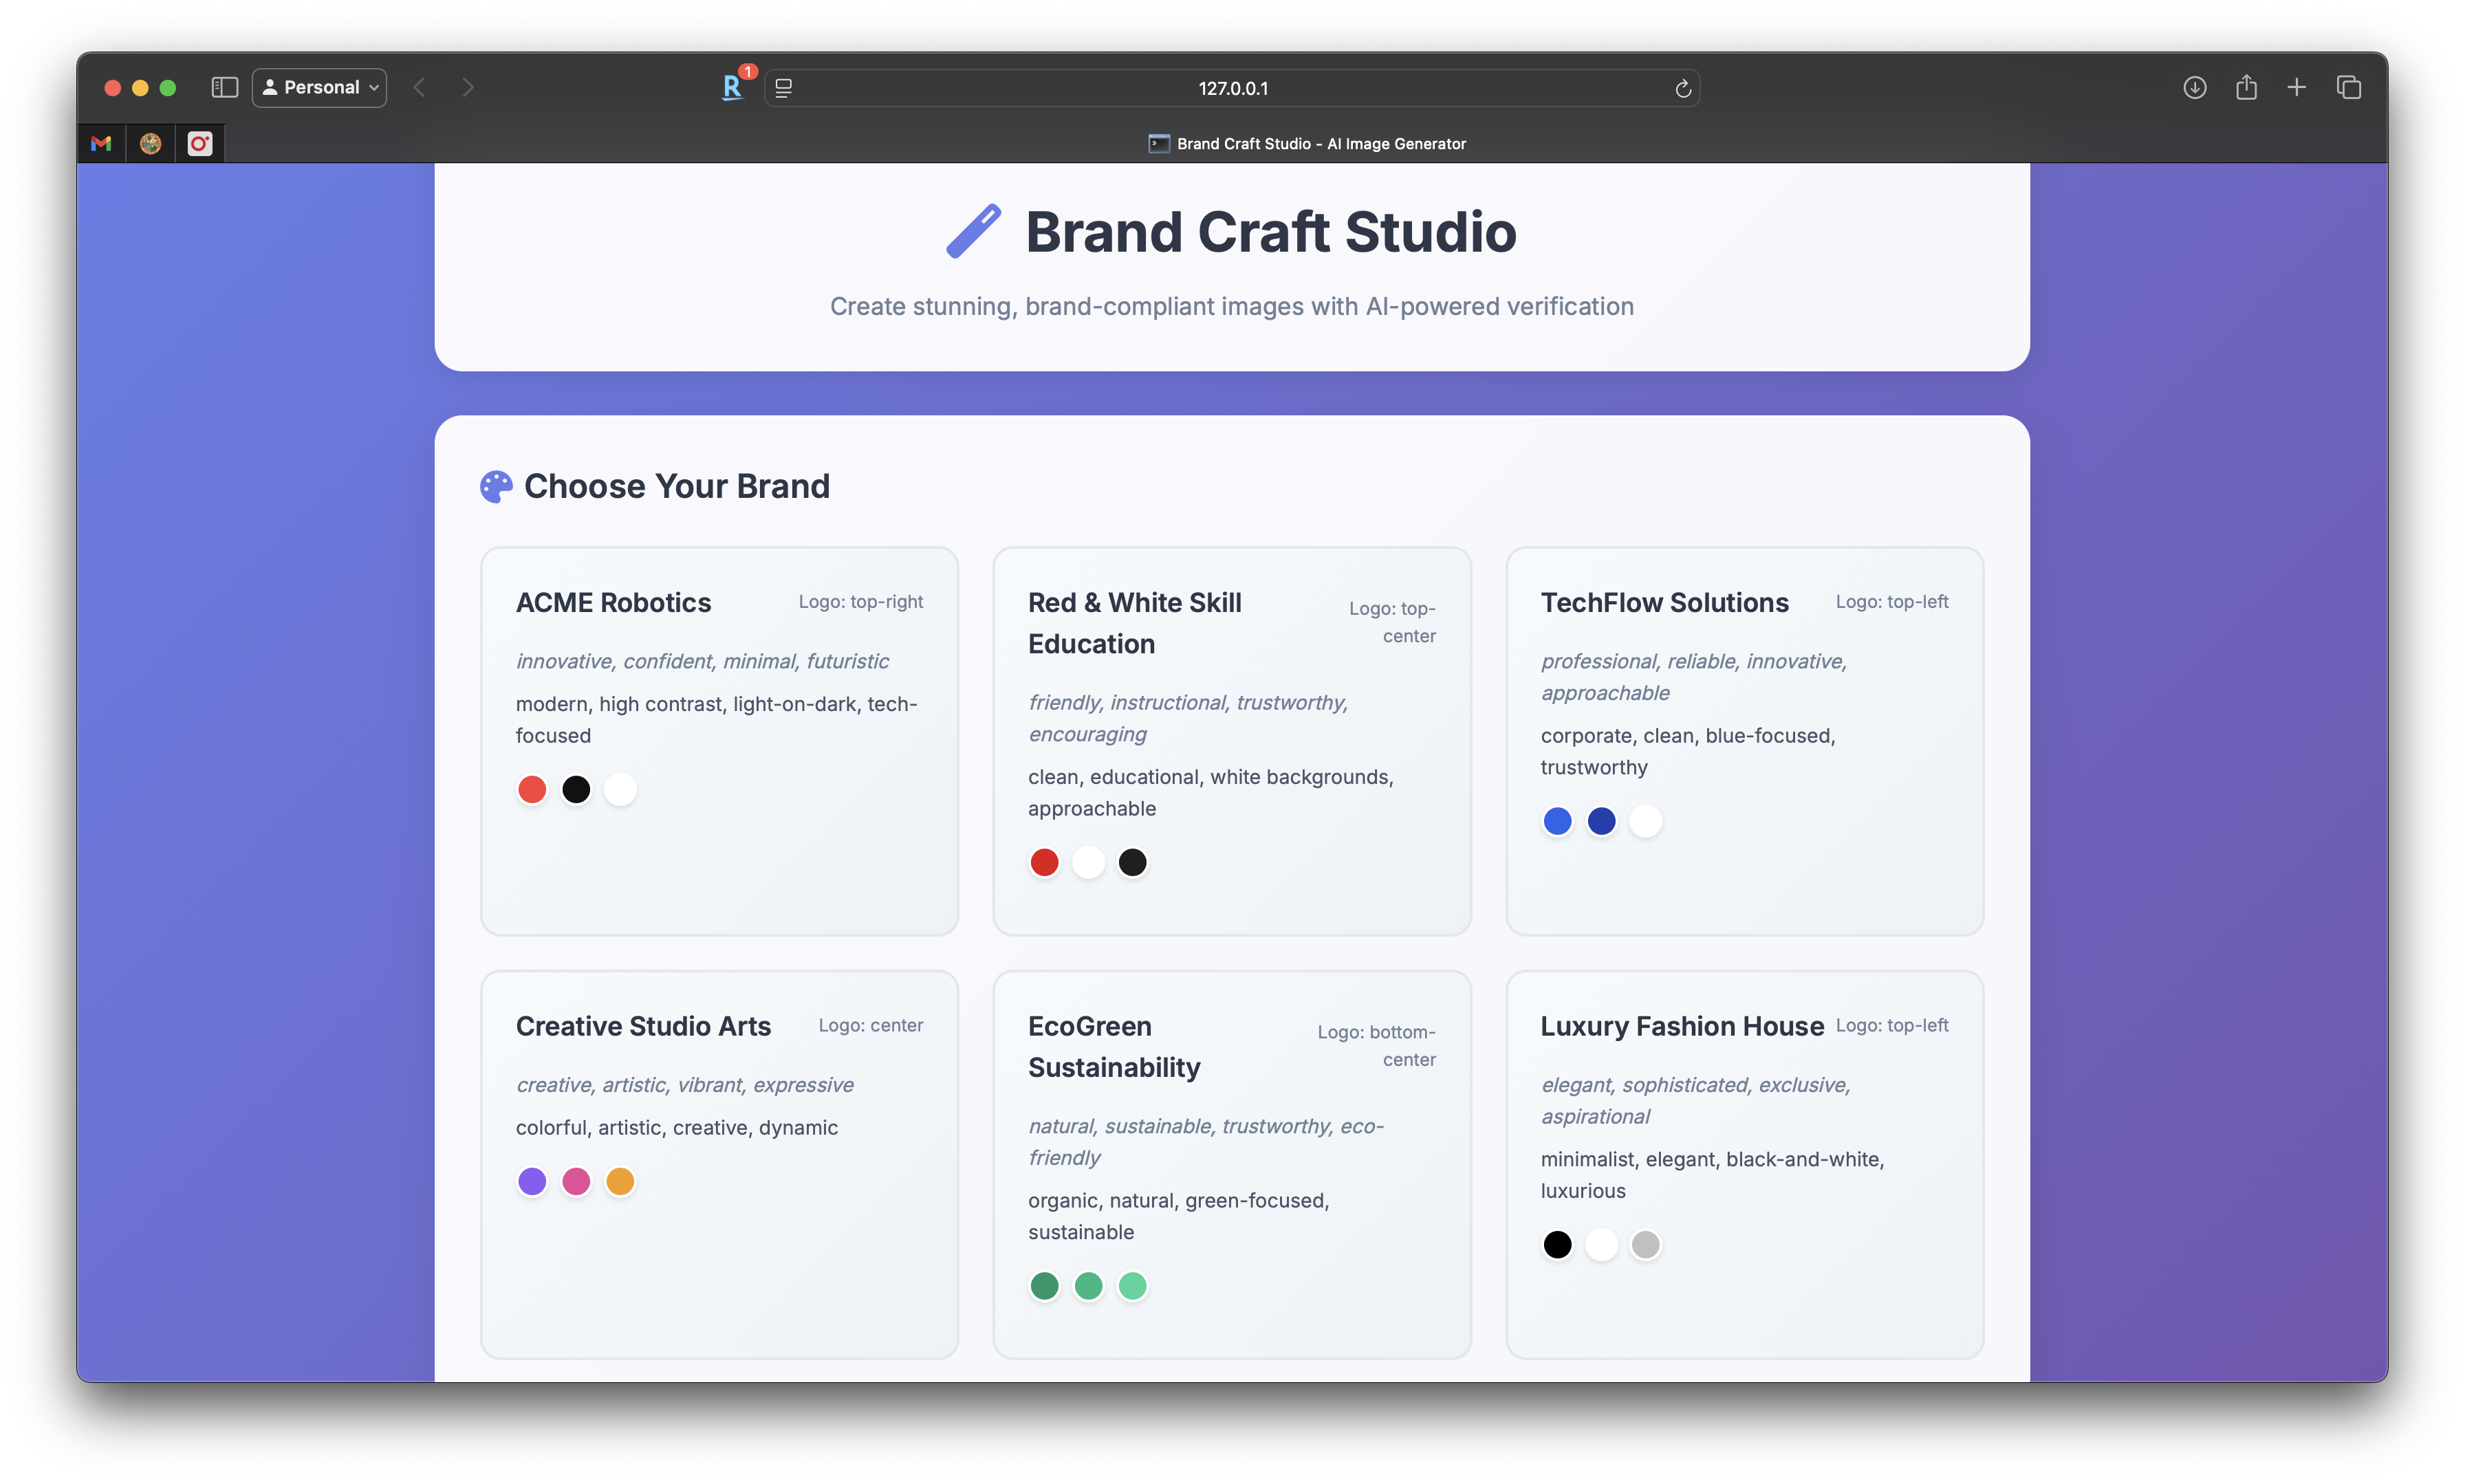Viewport: 2465px width, 1484px height.
Task: Click the red swatch in the ACME Robotics card
Action: point(532,789)
